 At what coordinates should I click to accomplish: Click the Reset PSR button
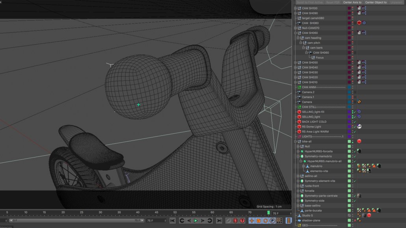coord(333,2)
